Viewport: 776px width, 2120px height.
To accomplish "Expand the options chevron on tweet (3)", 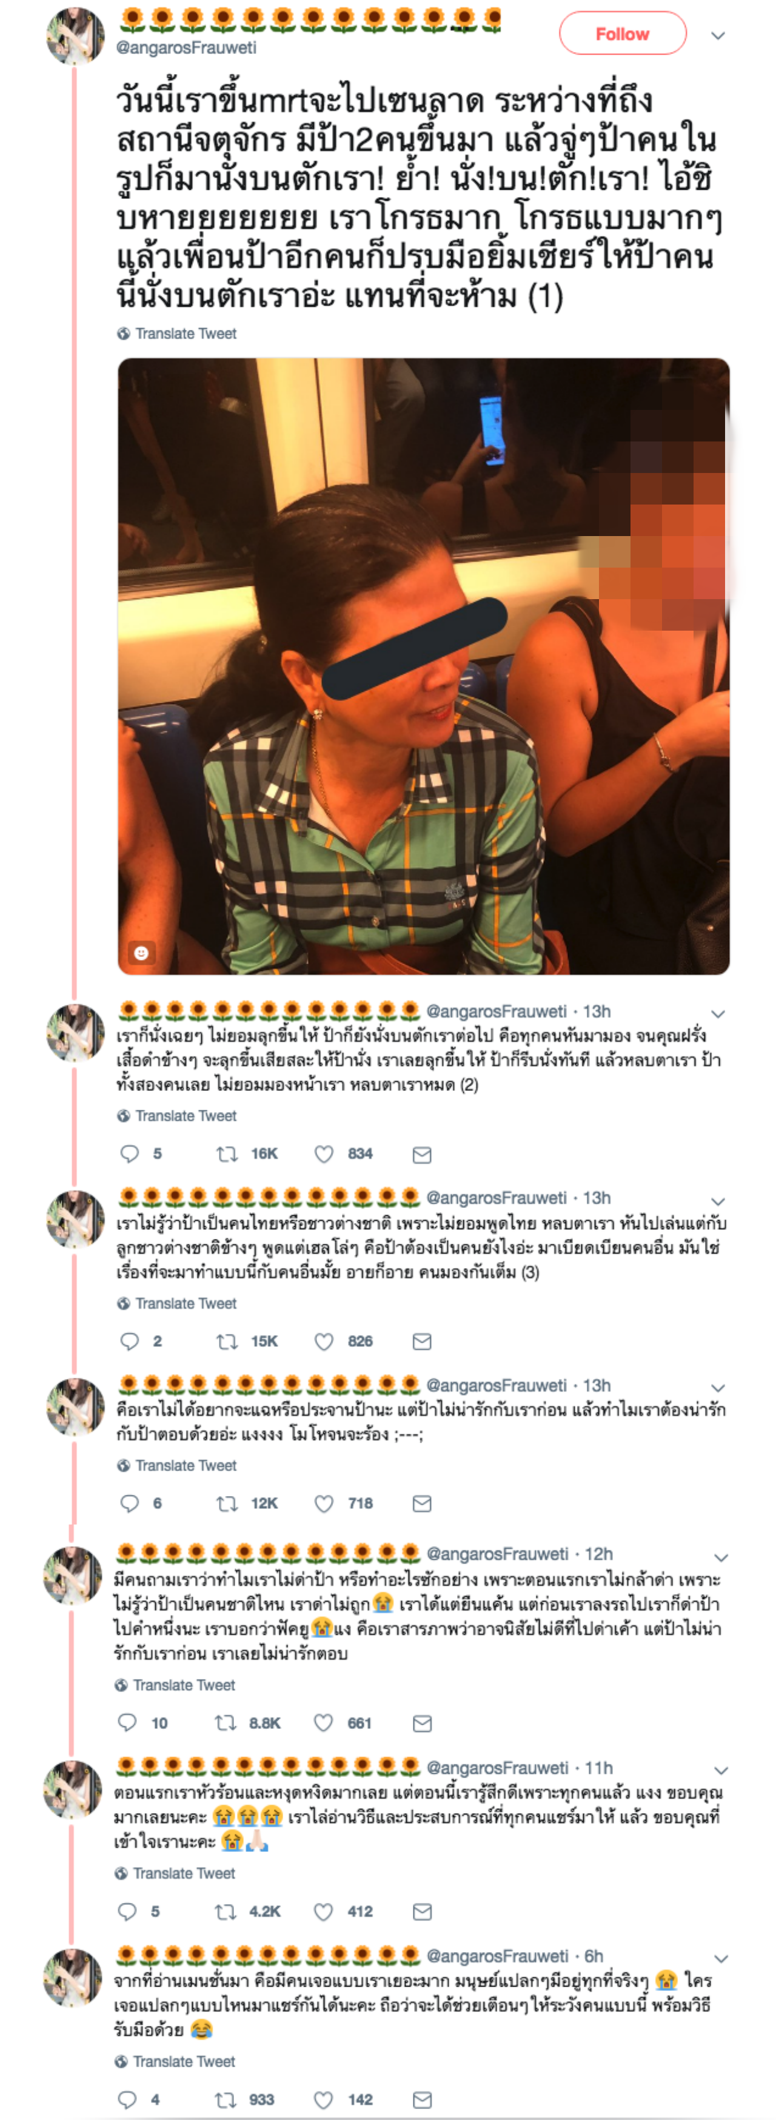I will (718, 1201).
